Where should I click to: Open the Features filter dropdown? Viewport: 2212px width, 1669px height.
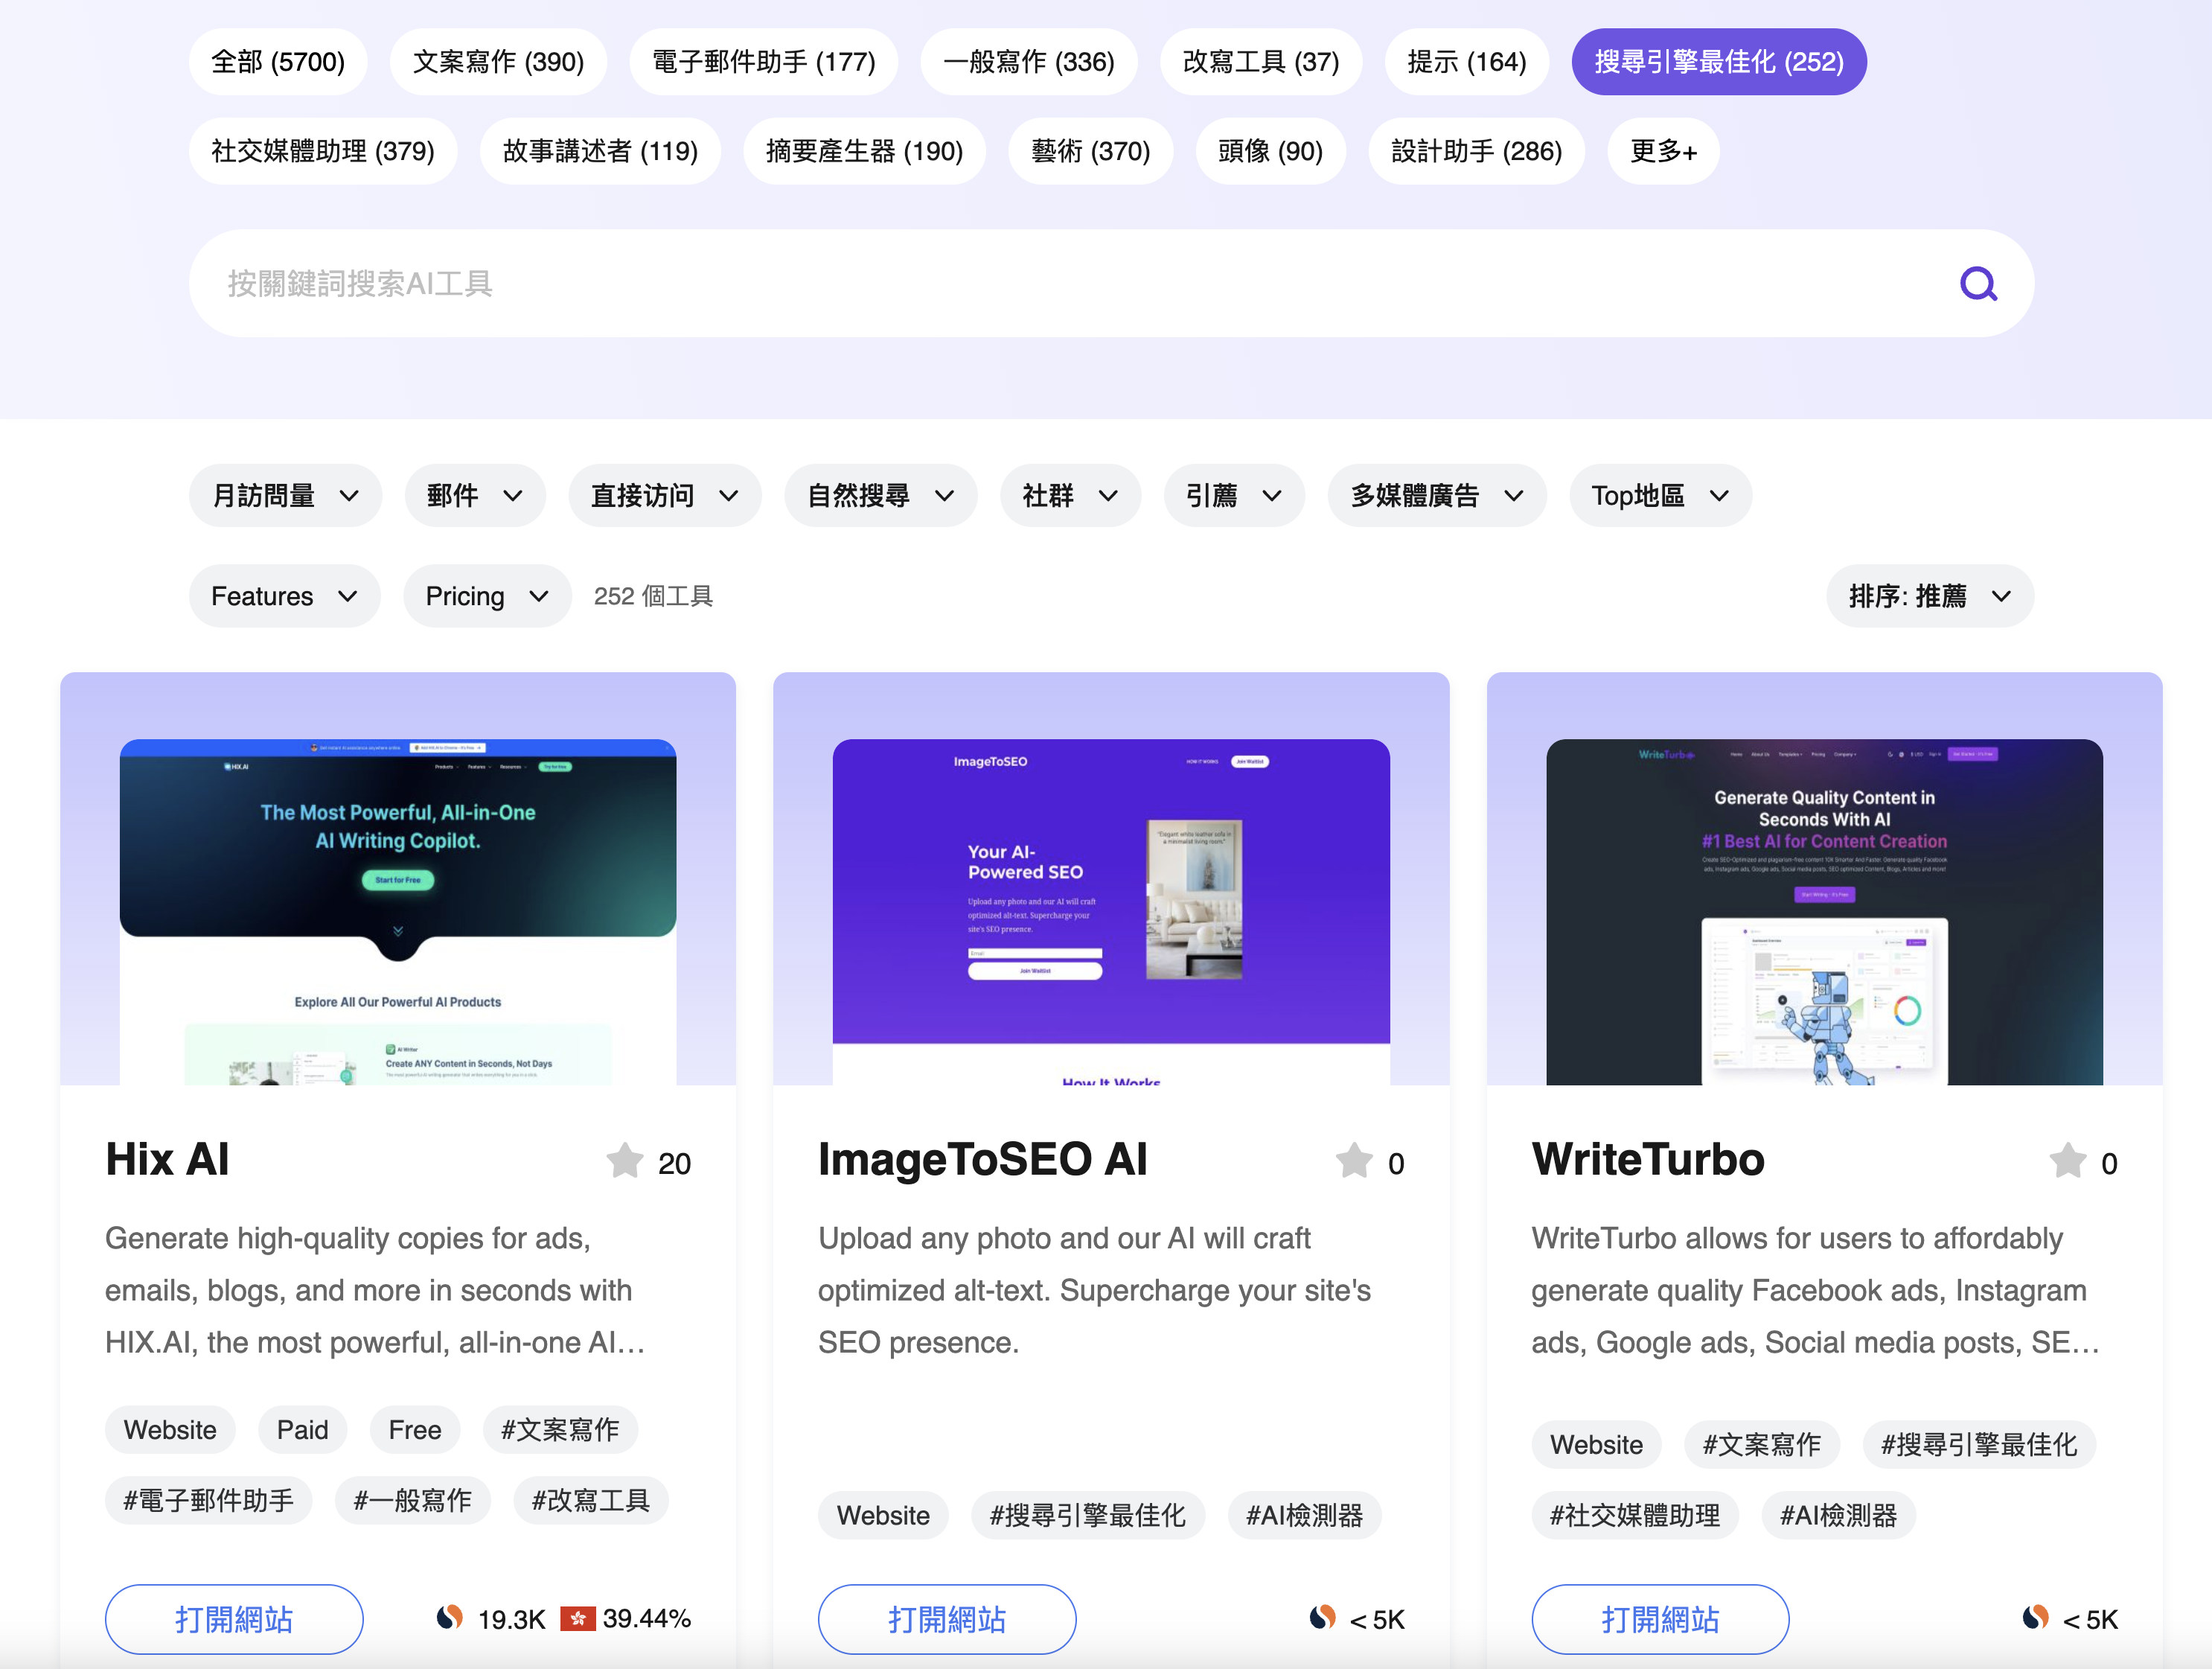pyautogui.click(x=284, y=596)
